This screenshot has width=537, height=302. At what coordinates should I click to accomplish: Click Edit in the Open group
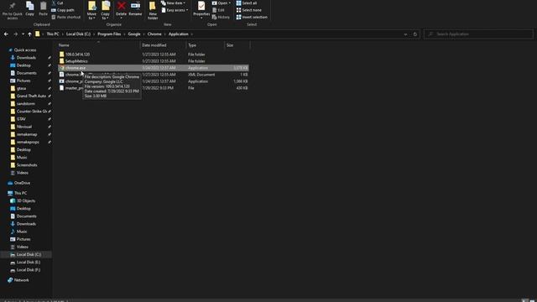pyautogui.click(x=218, y=10)
